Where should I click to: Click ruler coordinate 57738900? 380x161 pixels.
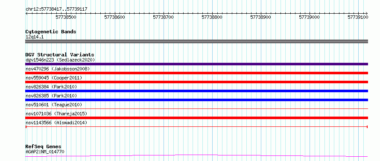pos(261,17)
